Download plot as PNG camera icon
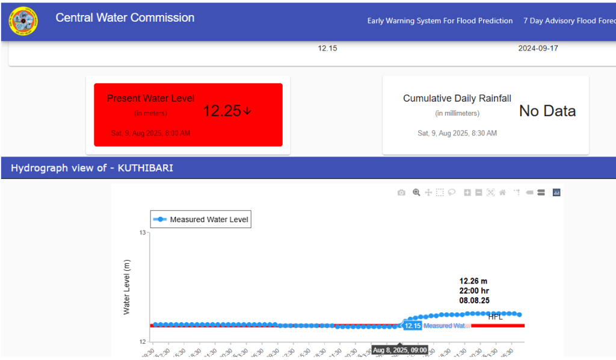Image resolution: width=616 pixels, height=360 pixels. (401, 193)
